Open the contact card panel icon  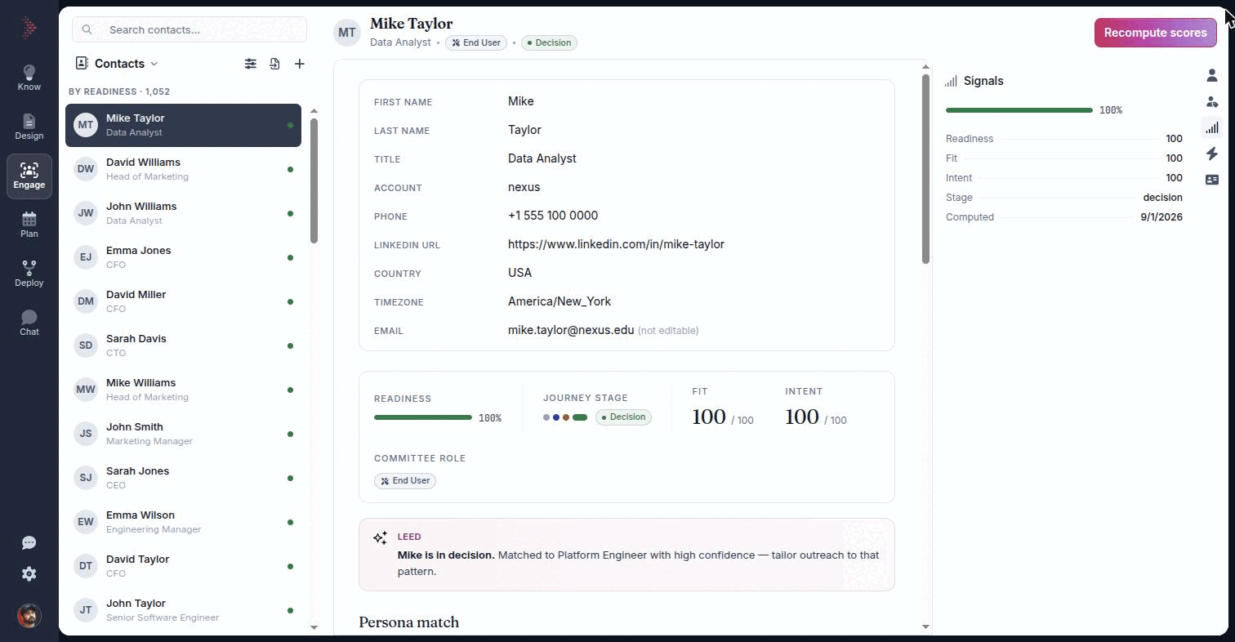pyautogui.click(x=1212, y=180)
